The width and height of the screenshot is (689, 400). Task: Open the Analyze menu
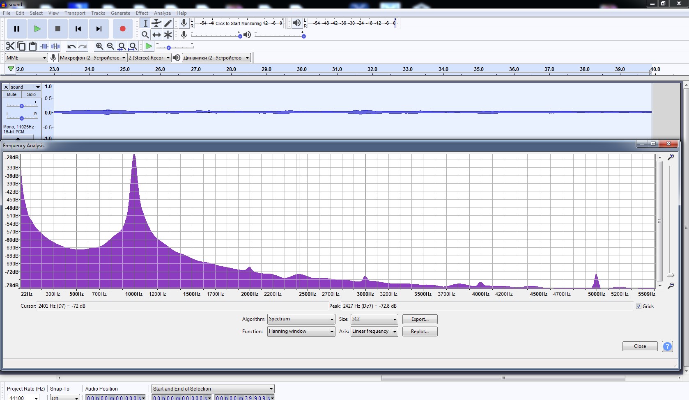162,13
